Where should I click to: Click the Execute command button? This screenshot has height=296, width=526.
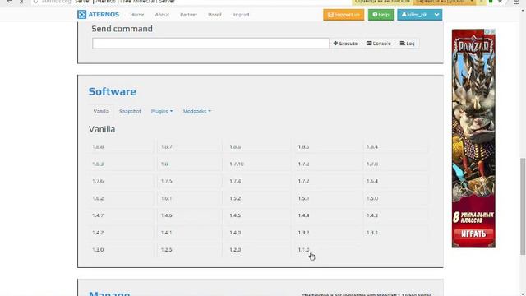coord(345,44)
